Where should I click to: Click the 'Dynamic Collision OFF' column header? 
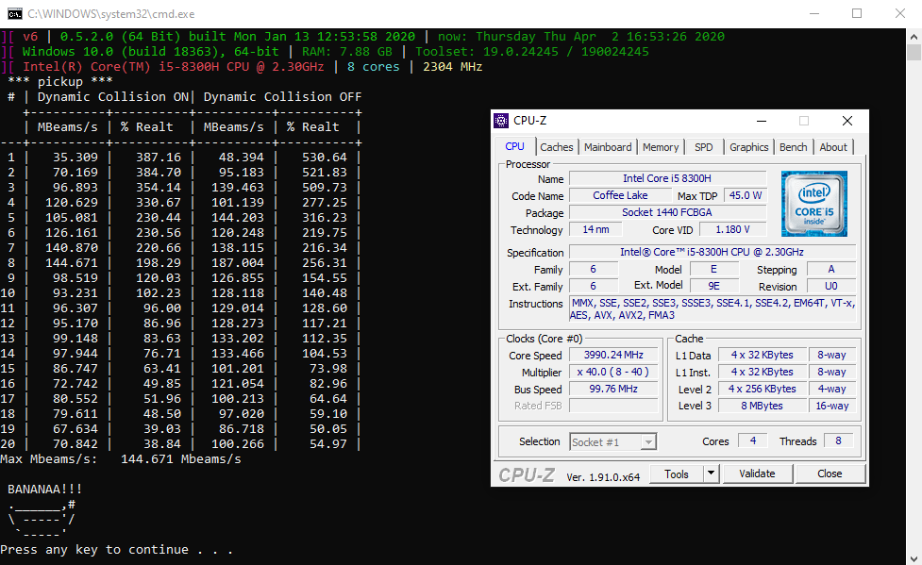(x=282, y=97)
